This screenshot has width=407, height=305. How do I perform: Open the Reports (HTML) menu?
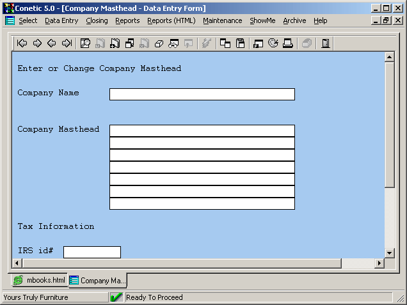click(x=171, y=20)
